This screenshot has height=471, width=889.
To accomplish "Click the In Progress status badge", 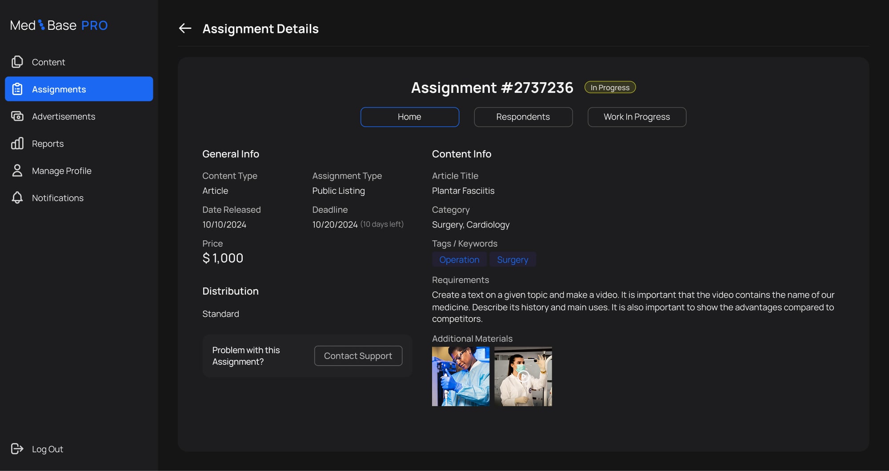I will (610, 88).
